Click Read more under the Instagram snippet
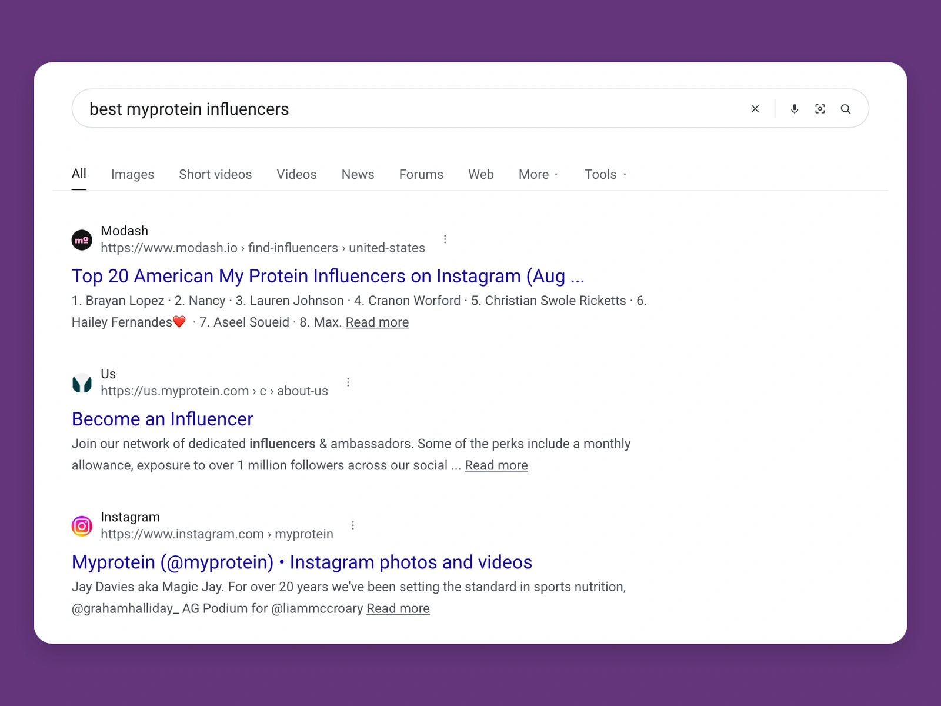941x706 pixels. [398, 608]
